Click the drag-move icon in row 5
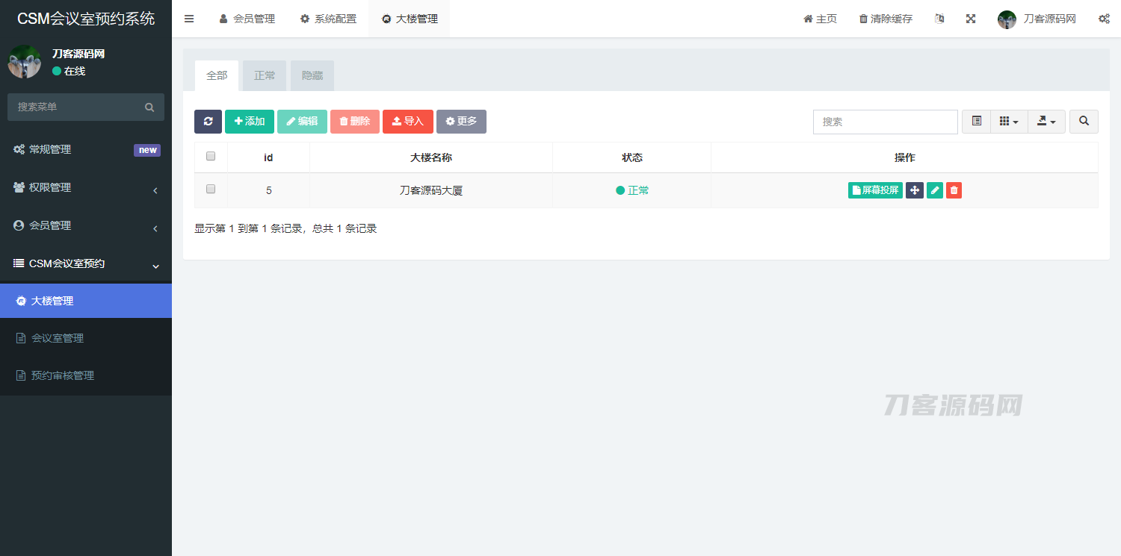1121x556 pixels. pos(914,190)
